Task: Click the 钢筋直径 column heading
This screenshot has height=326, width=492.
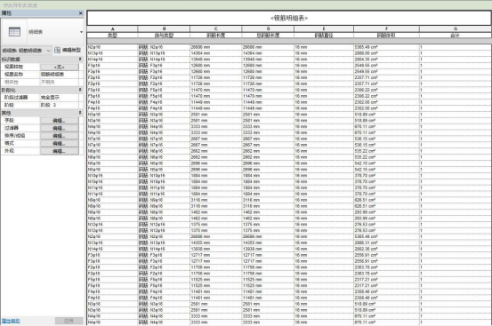Action: click(x=324, y=35)
